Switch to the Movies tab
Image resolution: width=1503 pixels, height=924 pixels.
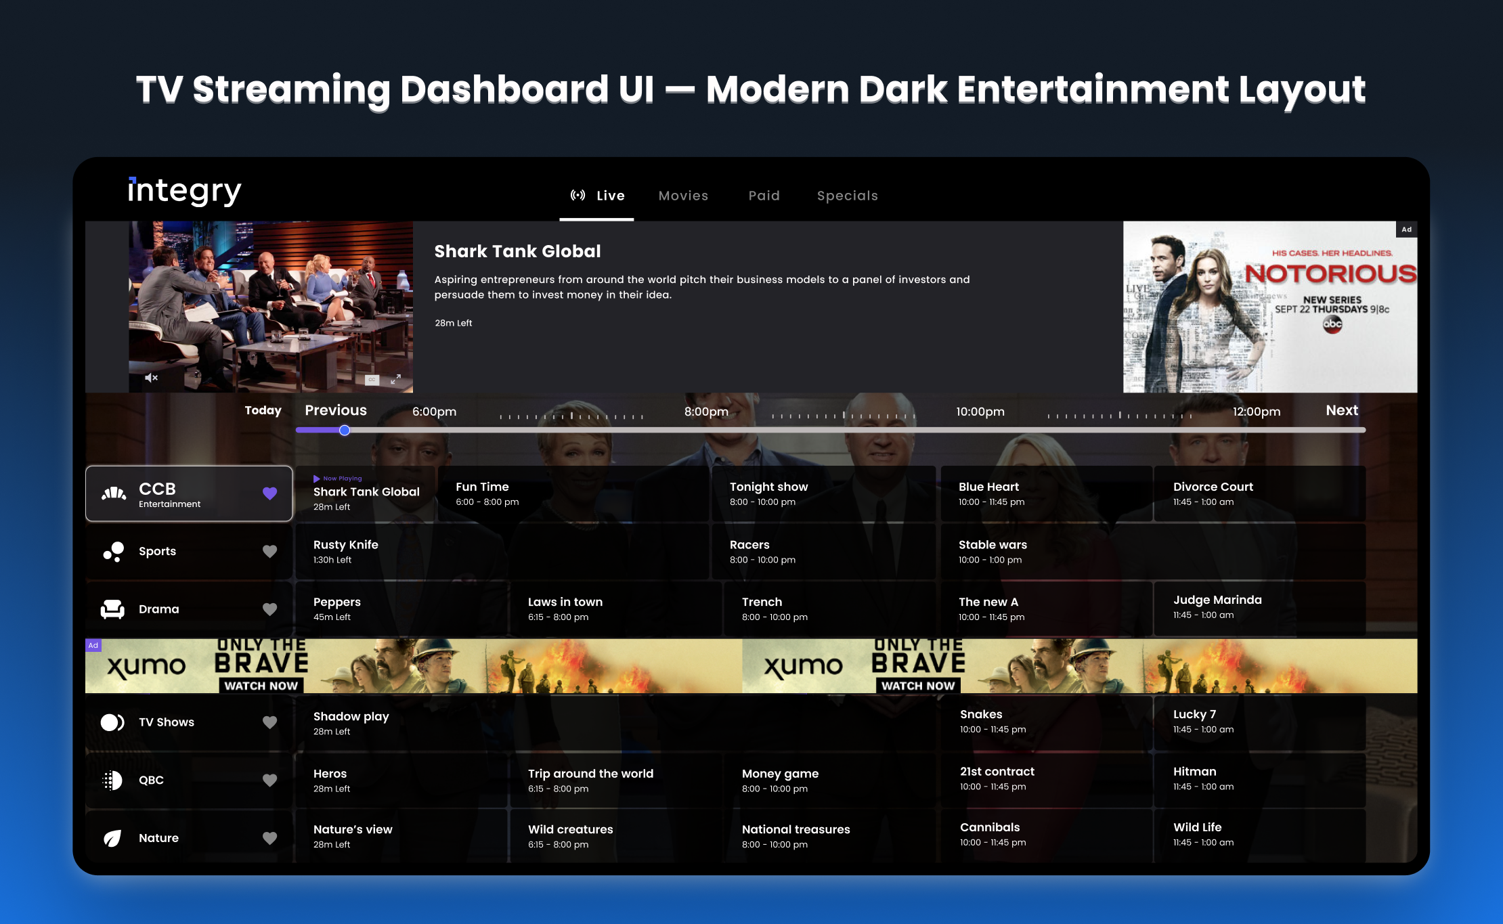coord(683,196)
